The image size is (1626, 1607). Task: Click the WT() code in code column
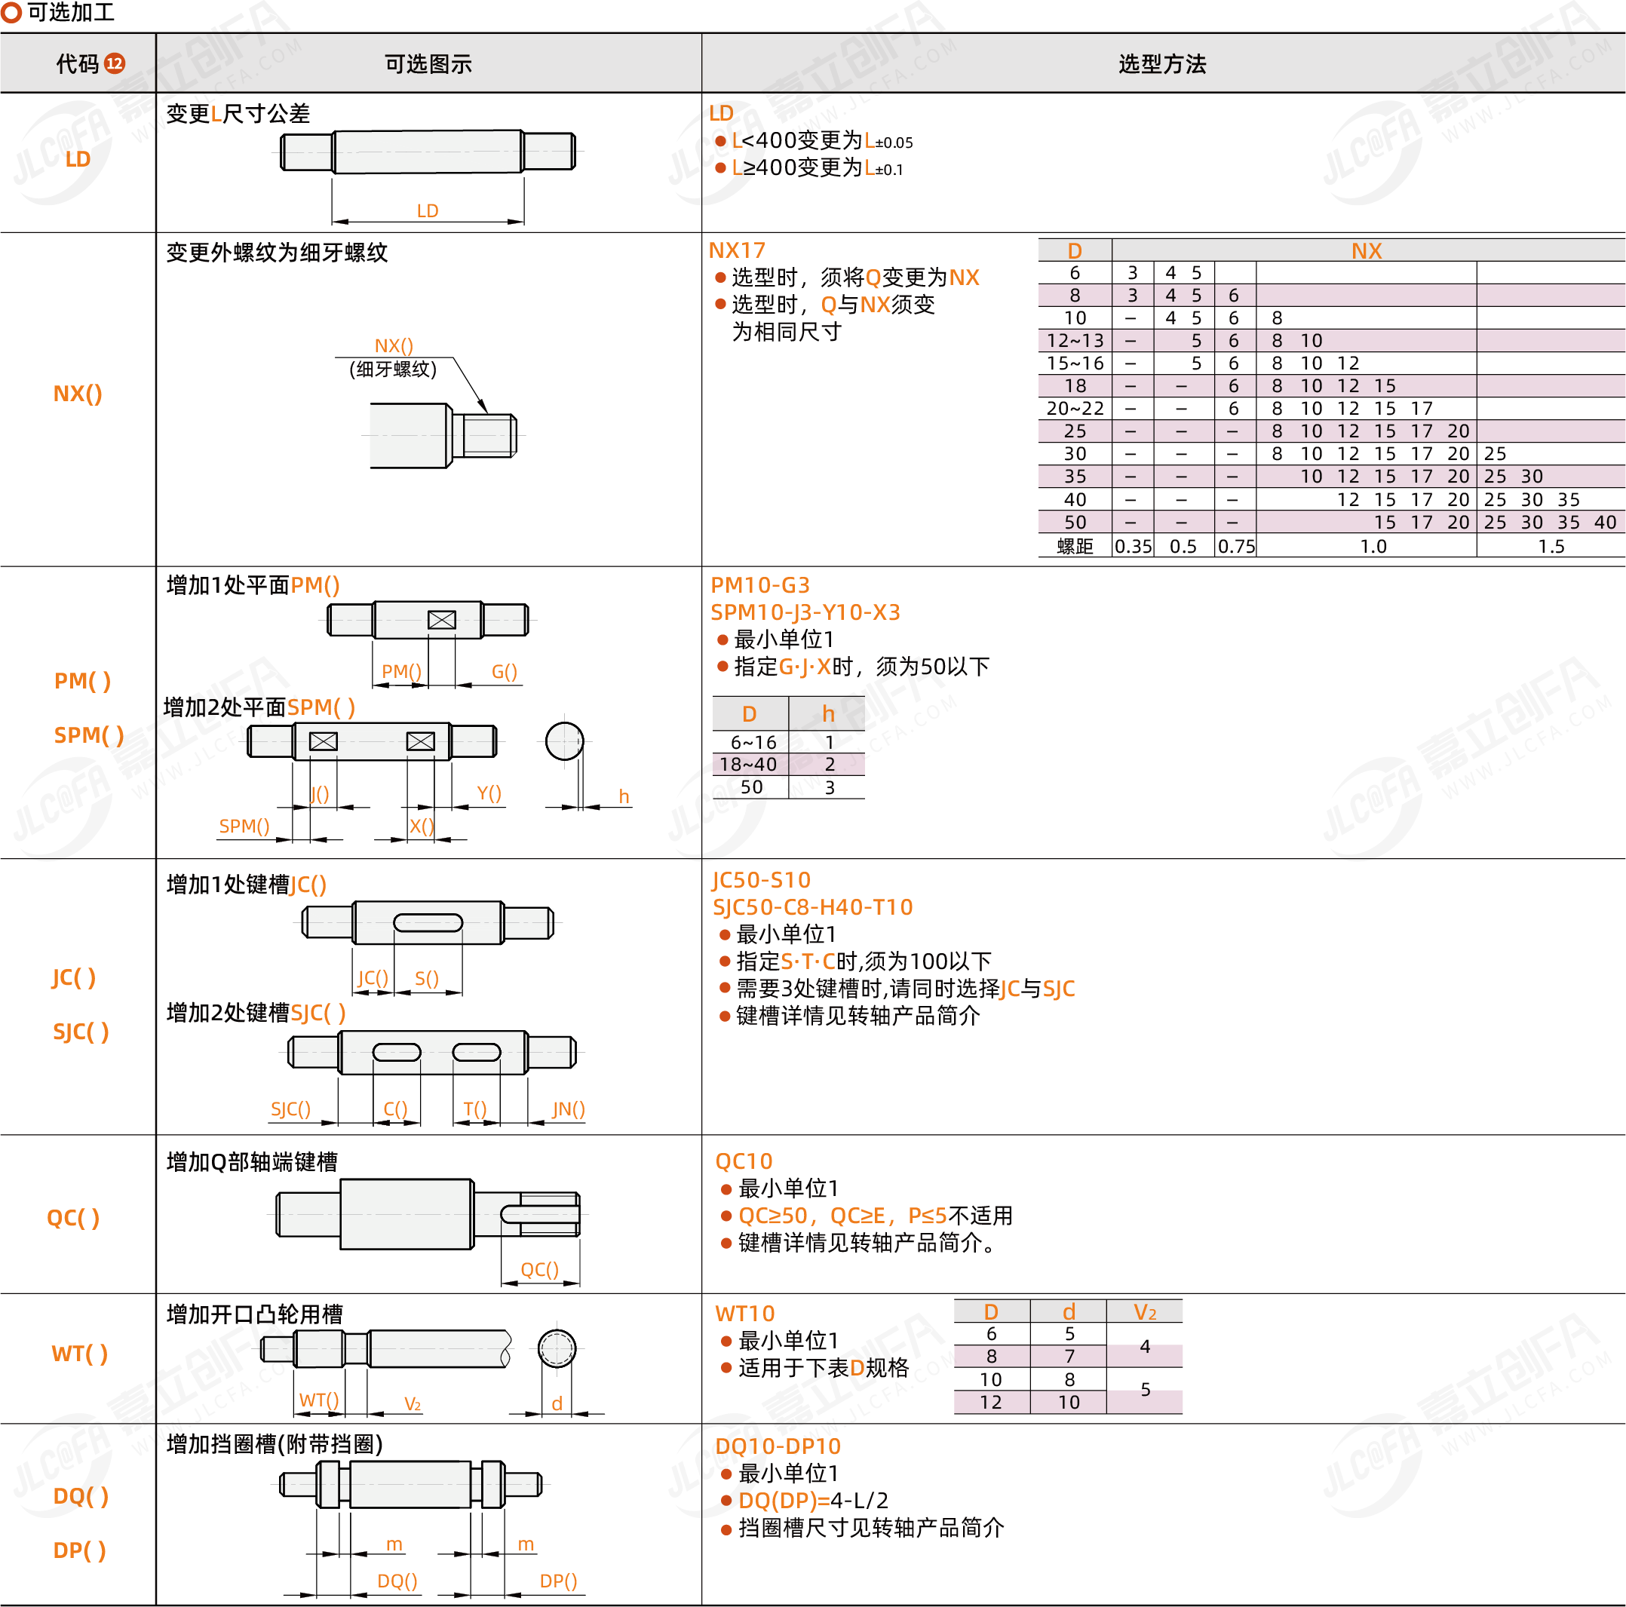(x=79, y=1353)
